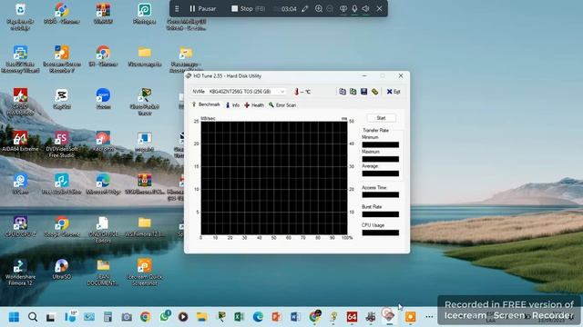Toggle system sound in recorder toolbar
The image size is (583, 327).
(366, 8)
